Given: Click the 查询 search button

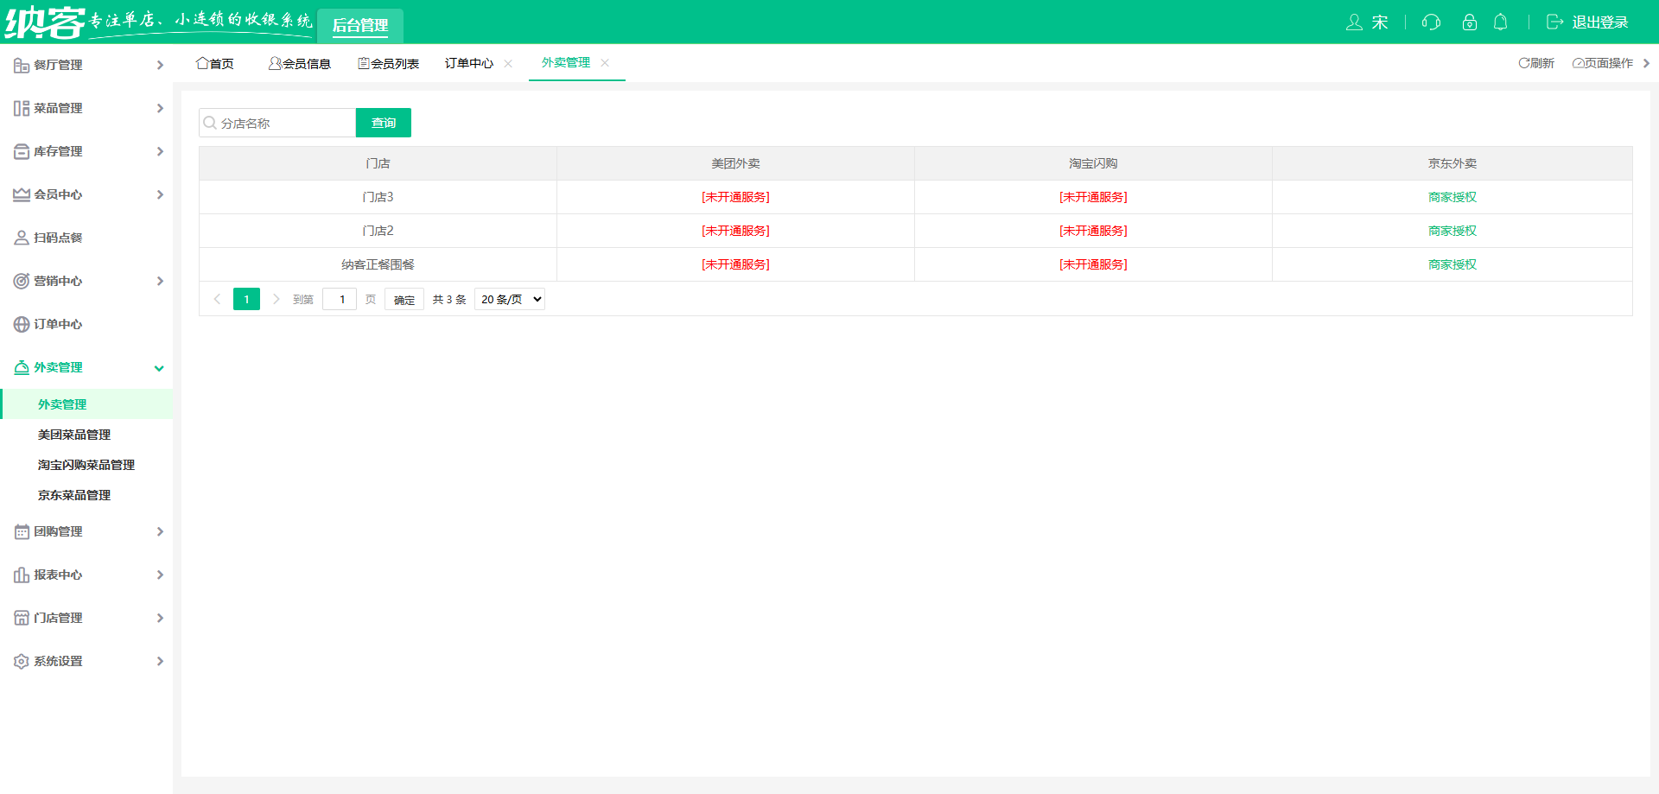Looking at the screenshot, I should point(384,123).
